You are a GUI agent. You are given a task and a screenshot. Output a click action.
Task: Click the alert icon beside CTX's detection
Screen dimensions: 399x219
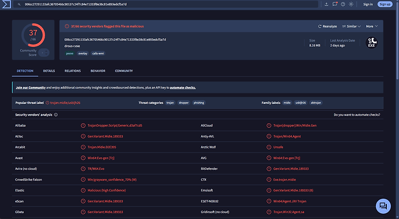click(269, 180)
